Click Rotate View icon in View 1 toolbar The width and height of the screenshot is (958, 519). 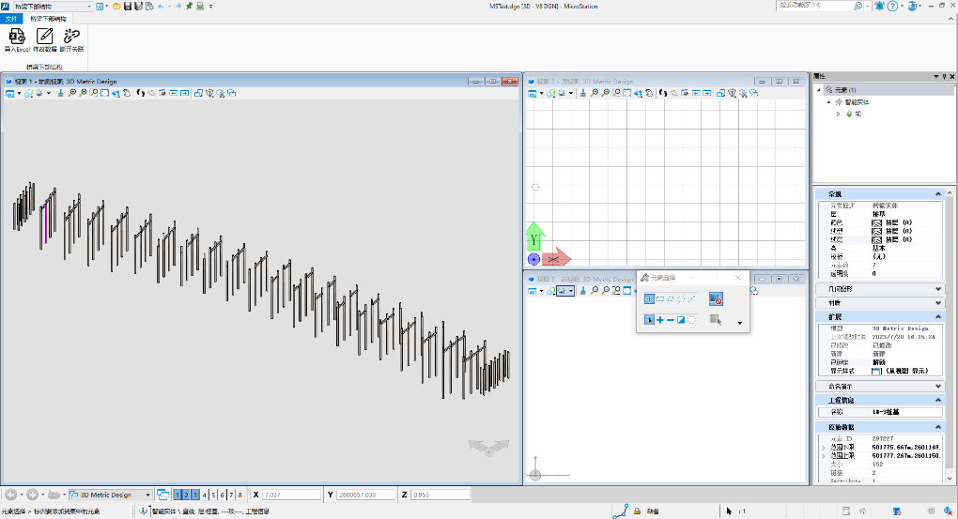[116, 94]
